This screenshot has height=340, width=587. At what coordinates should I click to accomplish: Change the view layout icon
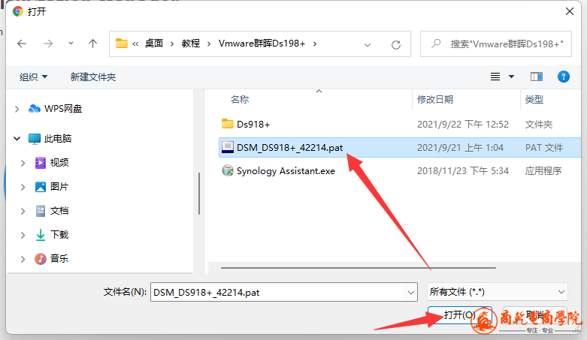tap(495, 77)
